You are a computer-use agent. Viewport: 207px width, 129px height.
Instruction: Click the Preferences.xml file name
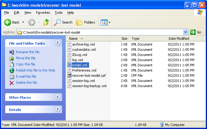coord(84,70)
